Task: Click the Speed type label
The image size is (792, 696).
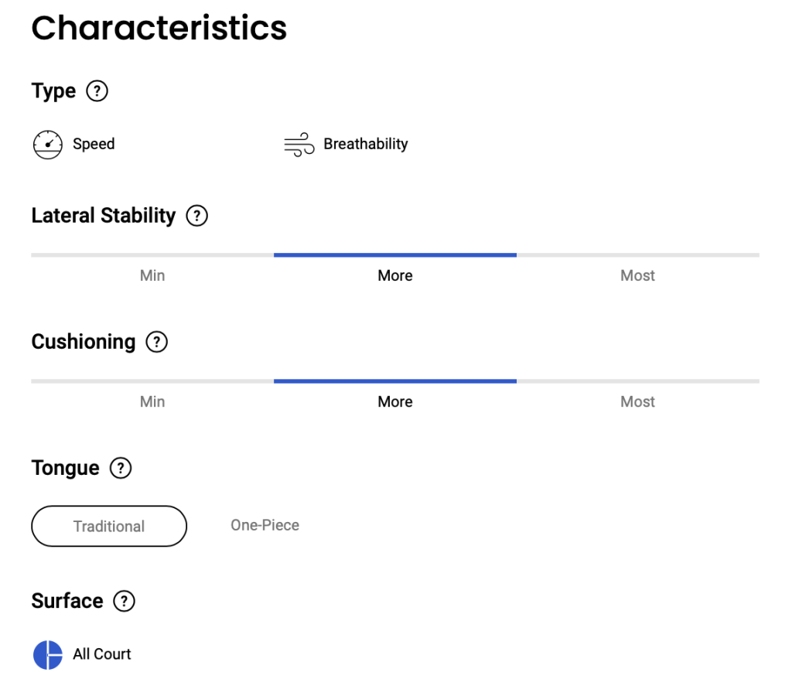Action: pyautogui.click(x=94, y=144)
